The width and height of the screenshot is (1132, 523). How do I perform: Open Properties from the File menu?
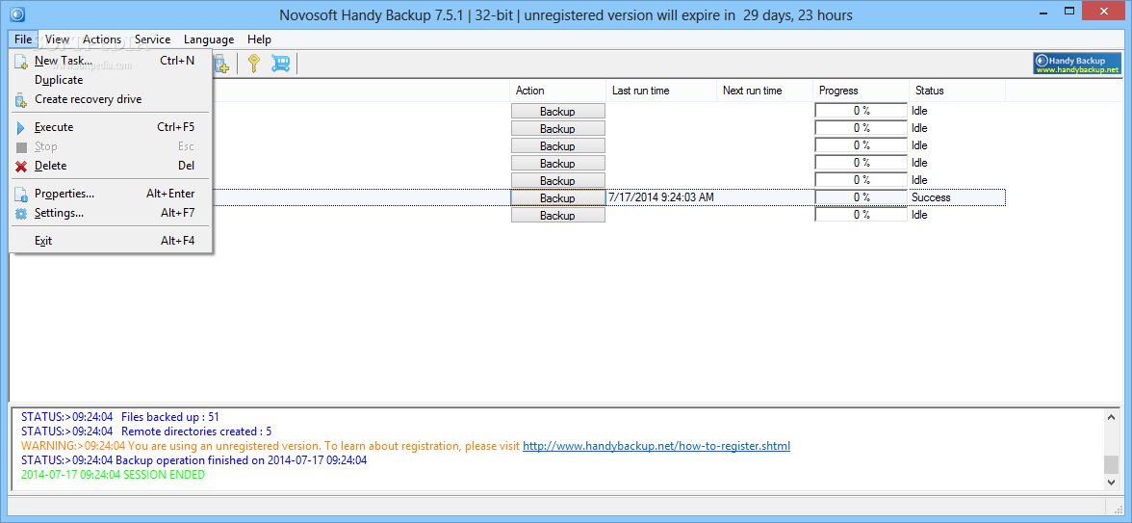coord(111,194)
